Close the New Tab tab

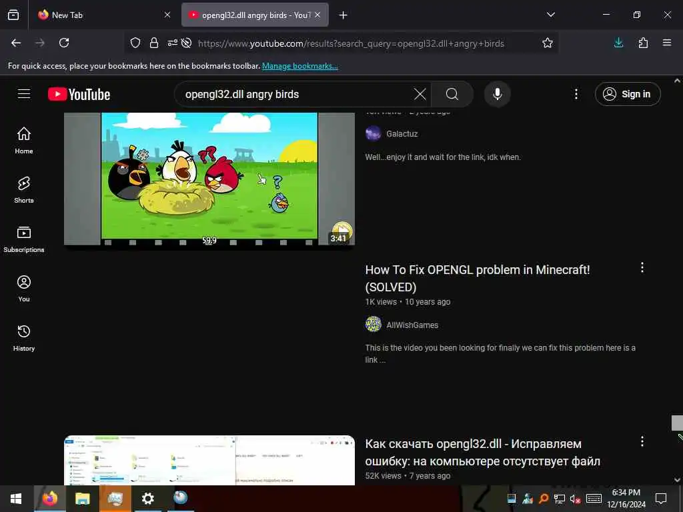tap(167, 15)
